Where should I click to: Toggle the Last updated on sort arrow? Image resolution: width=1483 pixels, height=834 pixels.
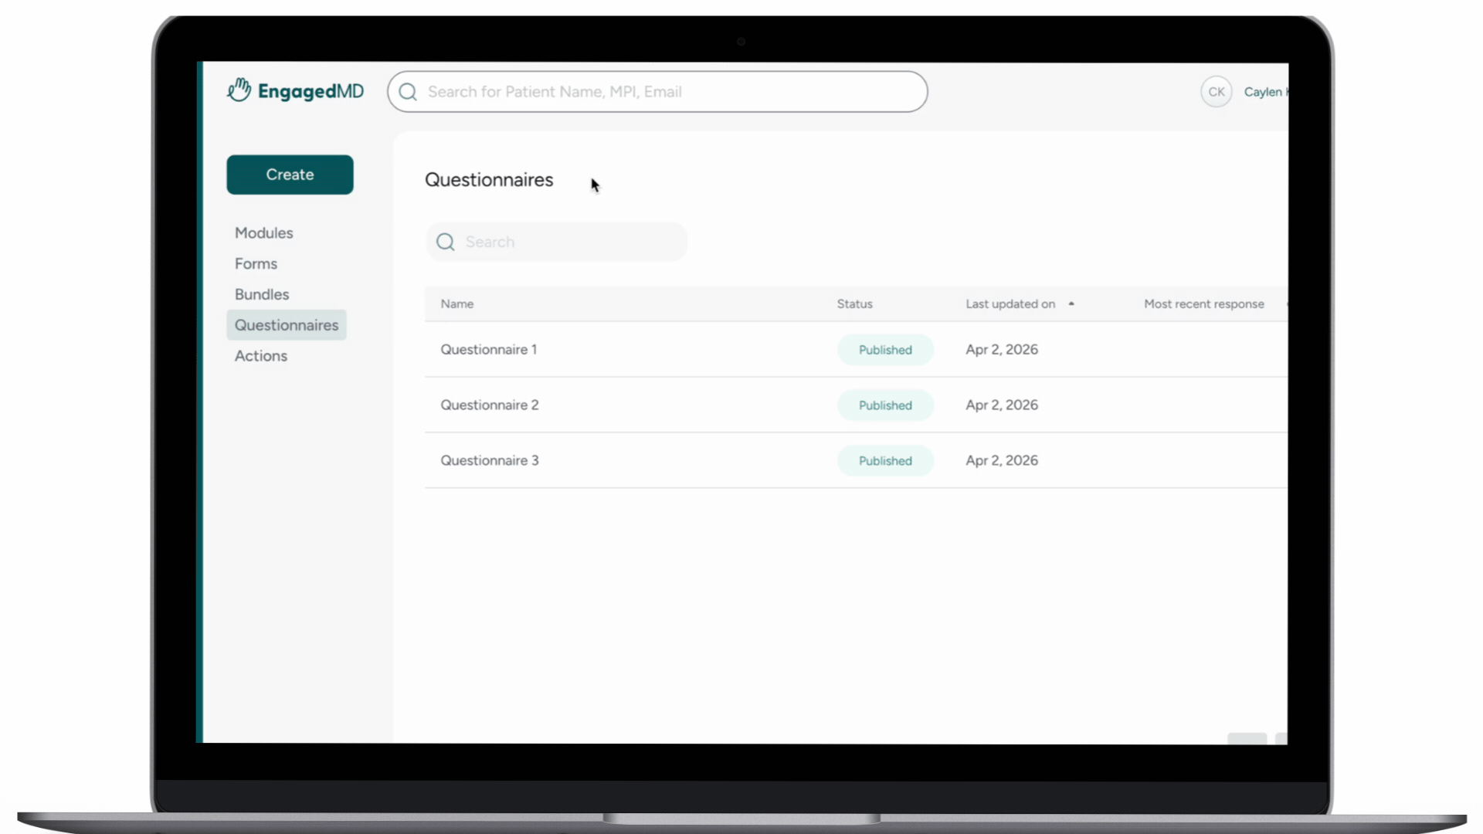tap(1071, 304)
